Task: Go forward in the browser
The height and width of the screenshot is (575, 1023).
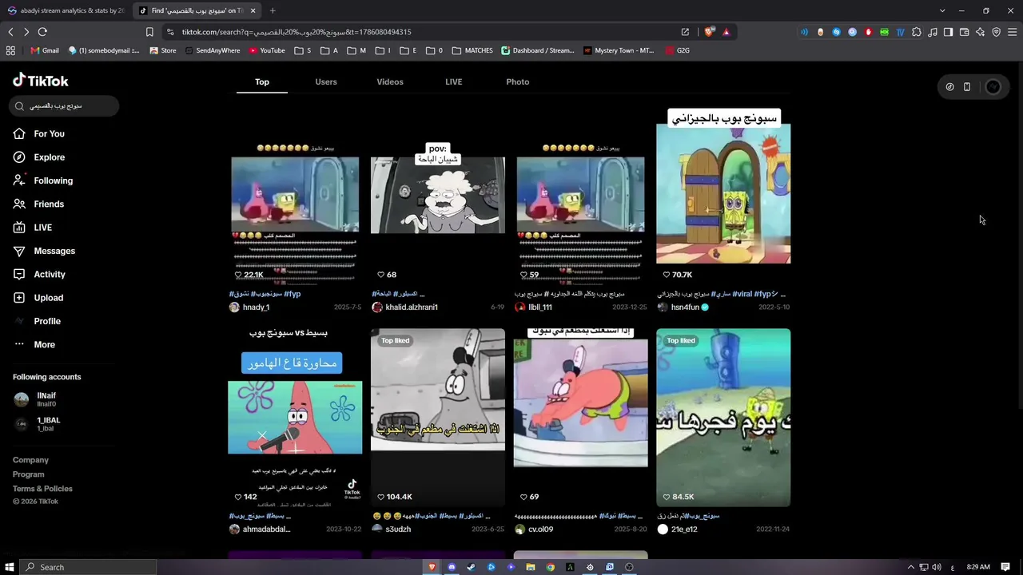Action: pyautogui.click(x=26, y=32)
